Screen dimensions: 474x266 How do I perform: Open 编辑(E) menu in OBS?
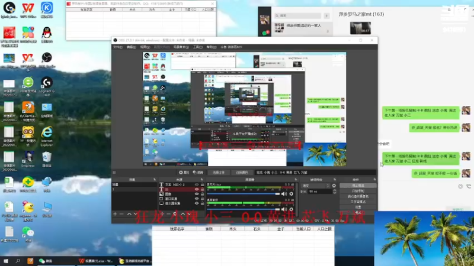tap(131, 47)
